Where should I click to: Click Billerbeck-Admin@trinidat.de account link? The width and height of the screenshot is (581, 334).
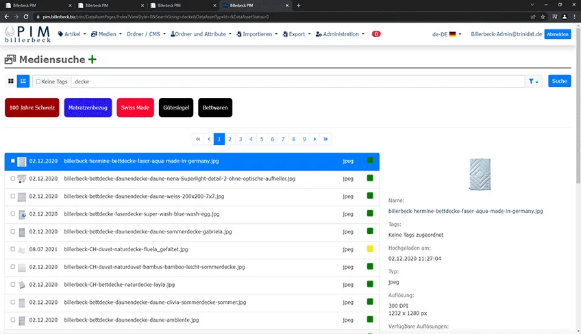click(506, 34)
